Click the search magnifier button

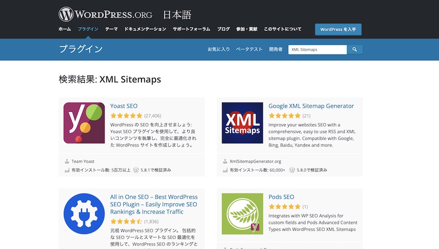pyautogui.click(x=355, y=50)
